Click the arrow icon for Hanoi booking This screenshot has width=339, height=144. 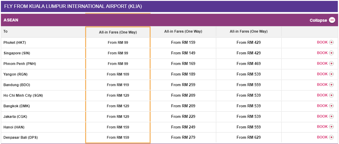[x=331, y=127]
